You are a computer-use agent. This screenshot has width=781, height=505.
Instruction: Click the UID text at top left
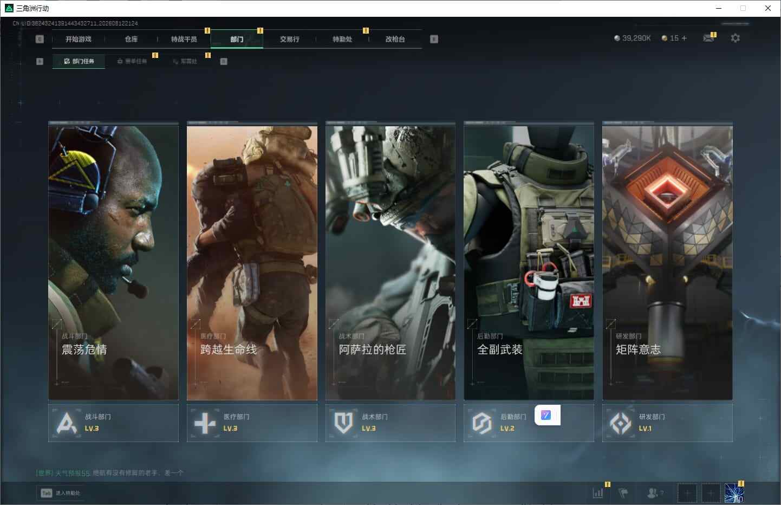point(75,23)
